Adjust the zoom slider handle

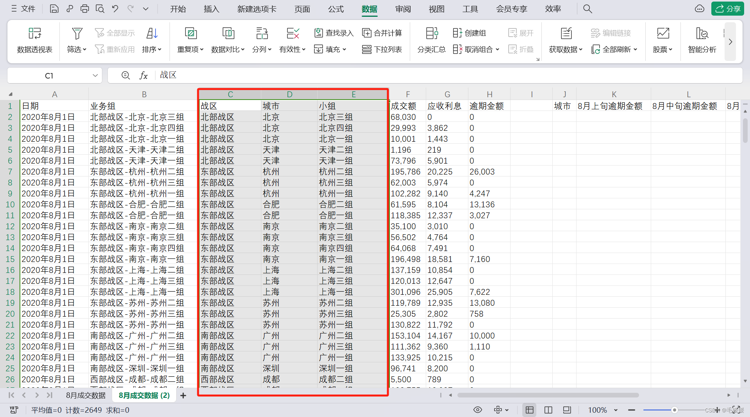674,410
